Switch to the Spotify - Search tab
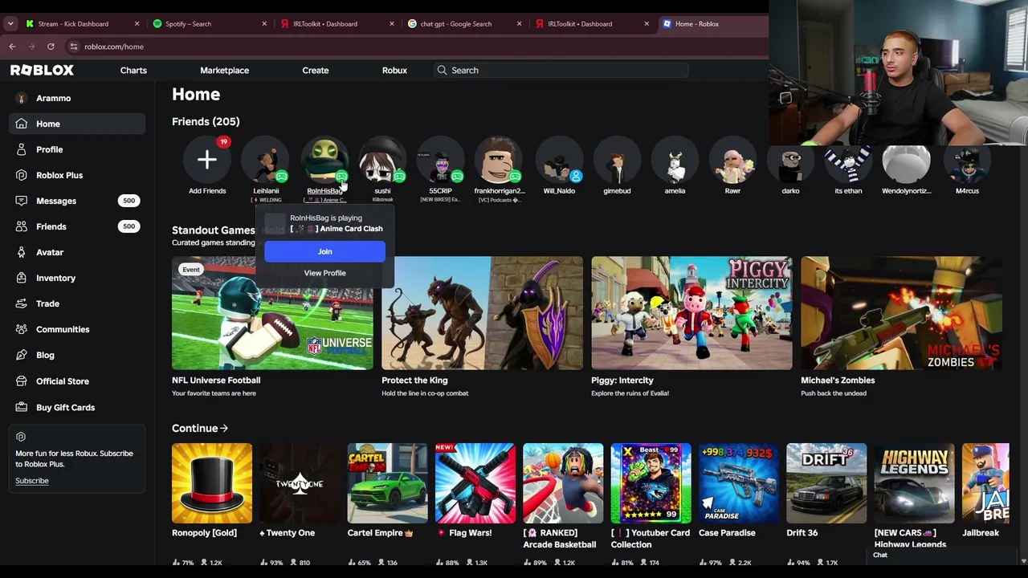Screen dimensions: 1028x578 188,24
